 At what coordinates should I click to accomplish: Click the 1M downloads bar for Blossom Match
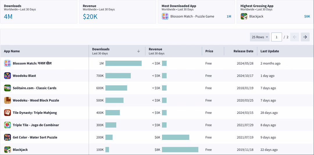tap(124, 63)
